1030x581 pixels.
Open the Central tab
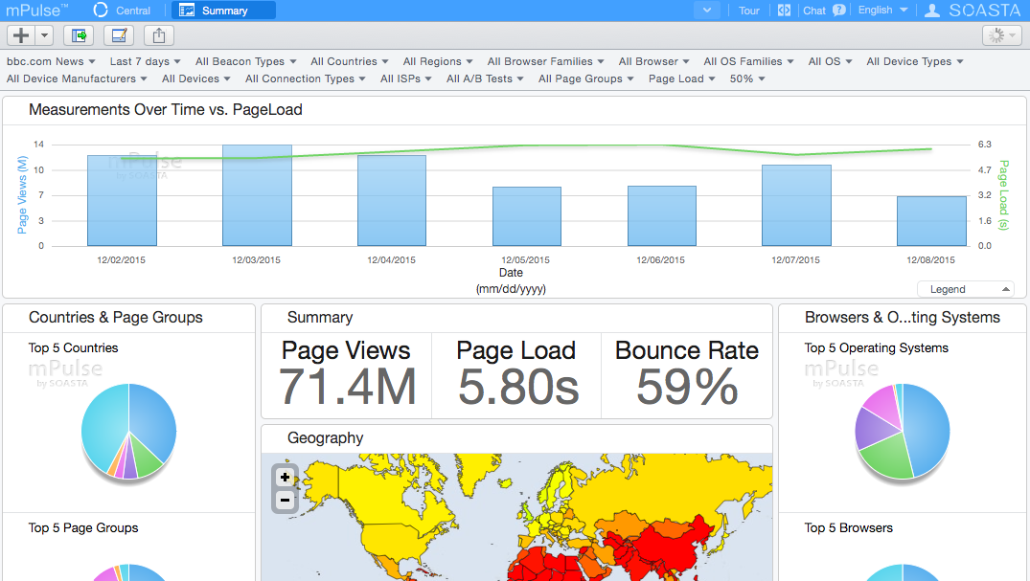[132, 11]
